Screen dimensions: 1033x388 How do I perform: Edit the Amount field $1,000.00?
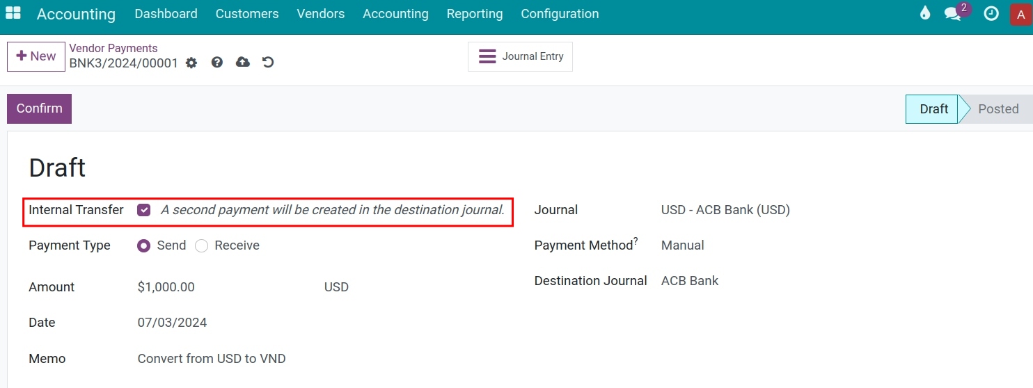(166, 287)
